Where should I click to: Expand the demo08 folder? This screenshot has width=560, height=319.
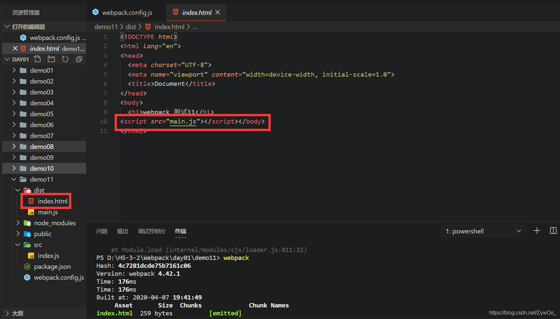click(14, 147)
